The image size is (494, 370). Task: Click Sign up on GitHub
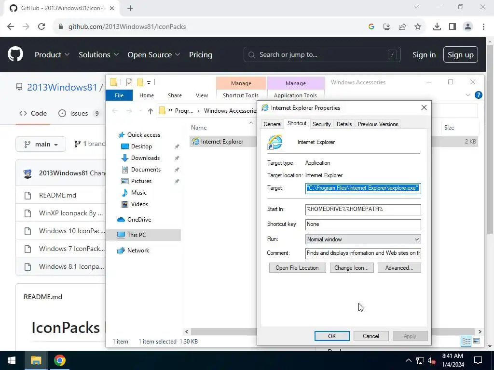click(x=460, y=55)
